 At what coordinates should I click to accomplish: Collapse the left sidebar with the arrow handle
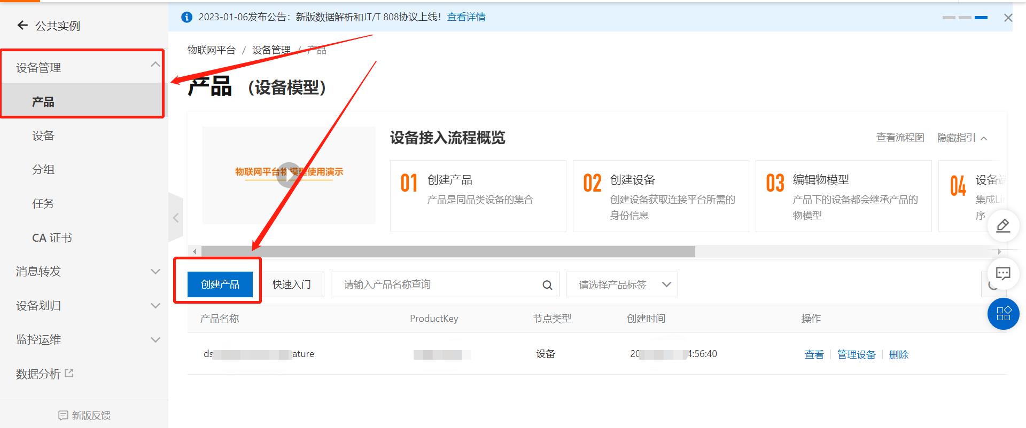(x=176, y=218)
